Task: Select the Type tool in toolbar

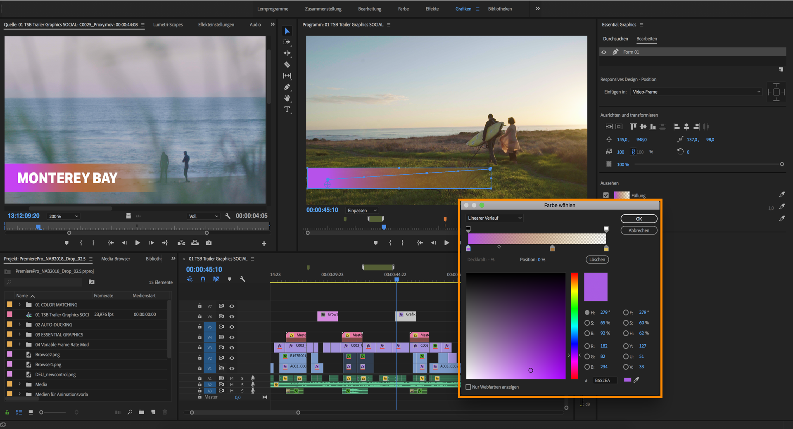Action: 287,109
